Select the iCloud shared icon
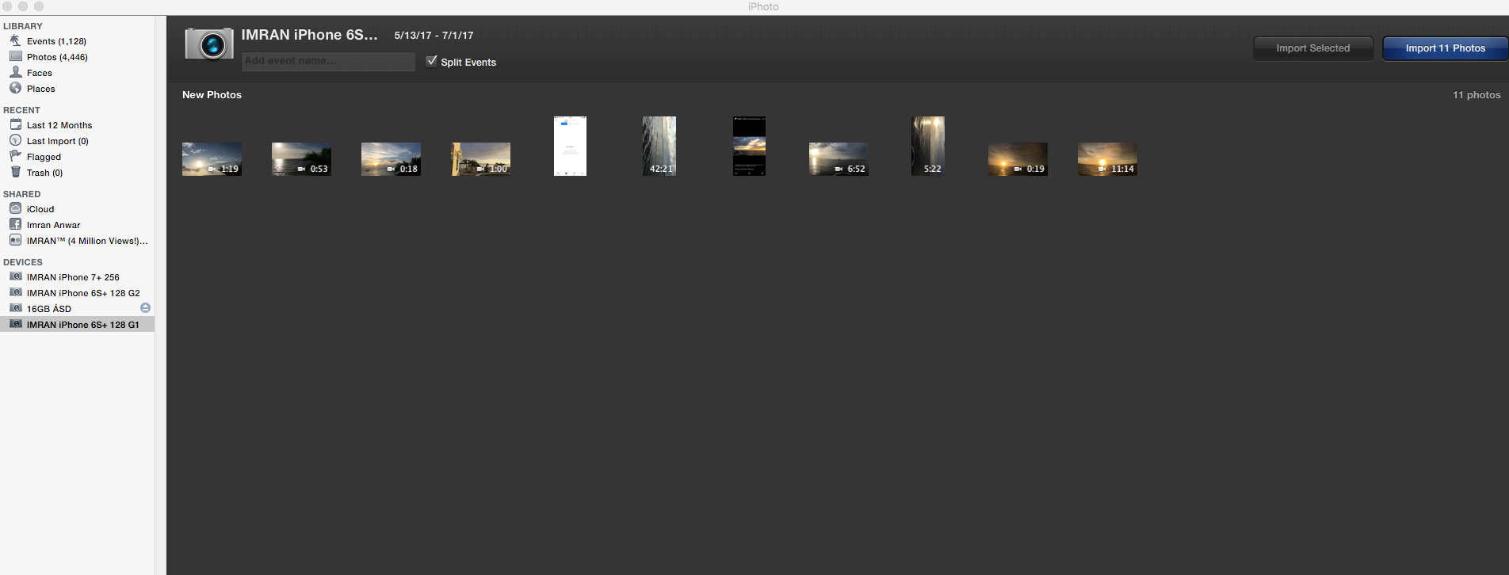Screen dimensions: 1509x575 [x=15, y=208]
